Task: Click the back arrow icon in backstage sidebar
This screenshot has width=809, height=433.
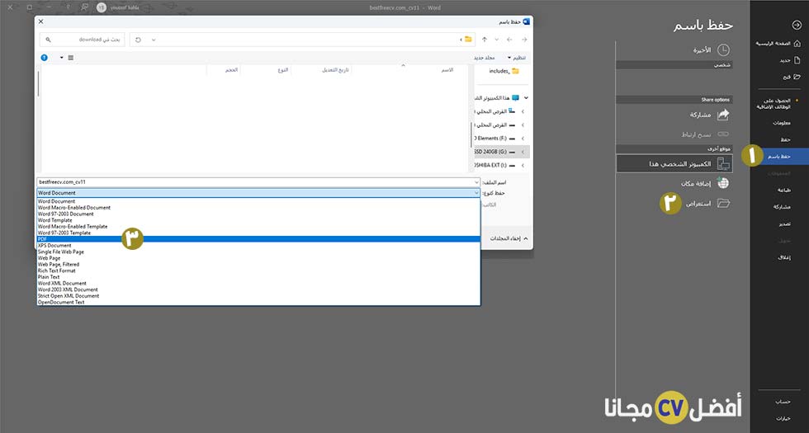Action: [x=797, y=26]
